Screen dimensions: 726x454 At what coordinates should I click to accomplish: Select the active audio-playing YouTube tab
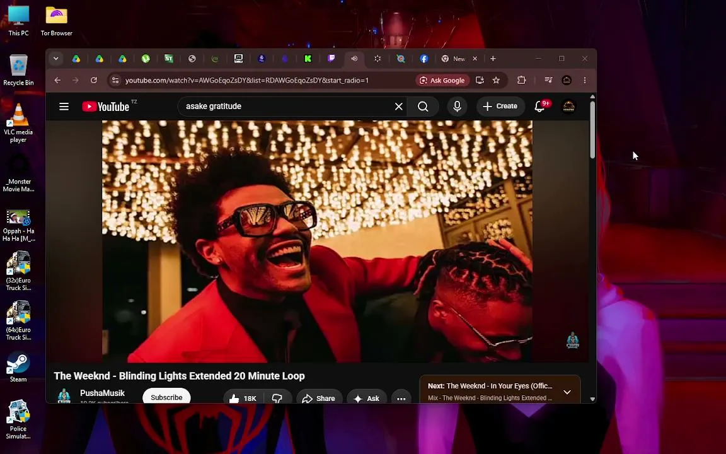(354, 59)
